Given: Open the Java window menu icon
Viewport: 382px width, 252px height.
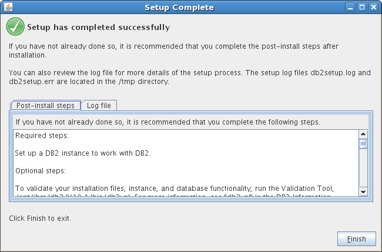Looking at the screenshot, I should tap(8, 7).
